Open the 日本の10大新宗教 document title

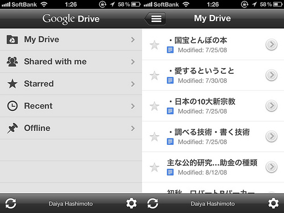coord(202,102)
